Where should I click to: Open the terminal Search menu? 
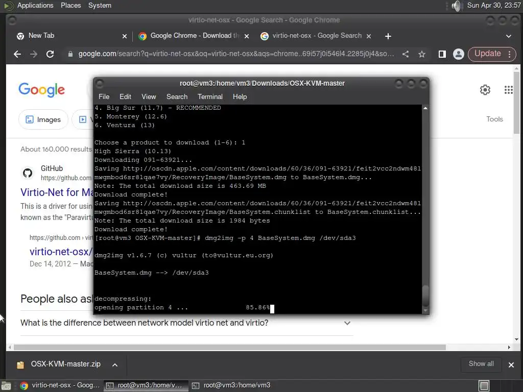pyautogui.click(x=177, y=96)
